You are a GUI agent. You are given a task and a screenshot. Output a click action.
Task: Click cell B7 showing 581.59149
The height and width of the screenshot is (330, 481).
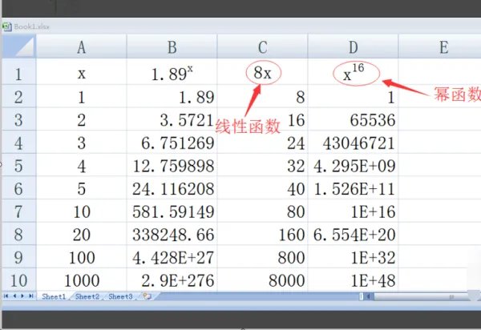[x=172, y=211]
